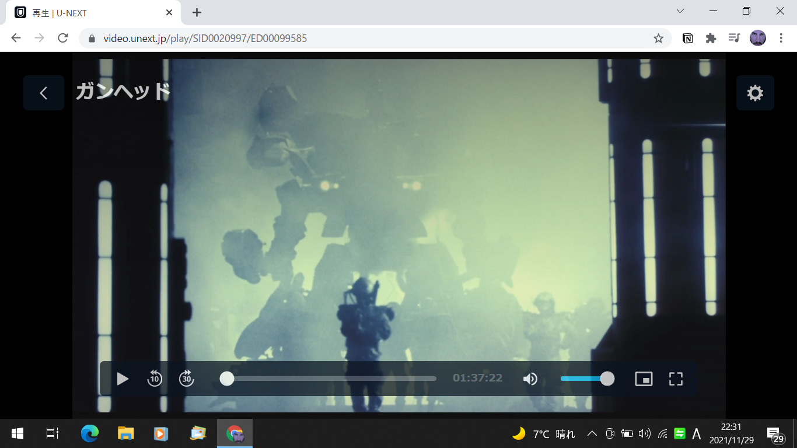This screenshot has height=448, width=797.
Task: Open weather widget showing 7°C 晴れ
Action: [544, 433]
